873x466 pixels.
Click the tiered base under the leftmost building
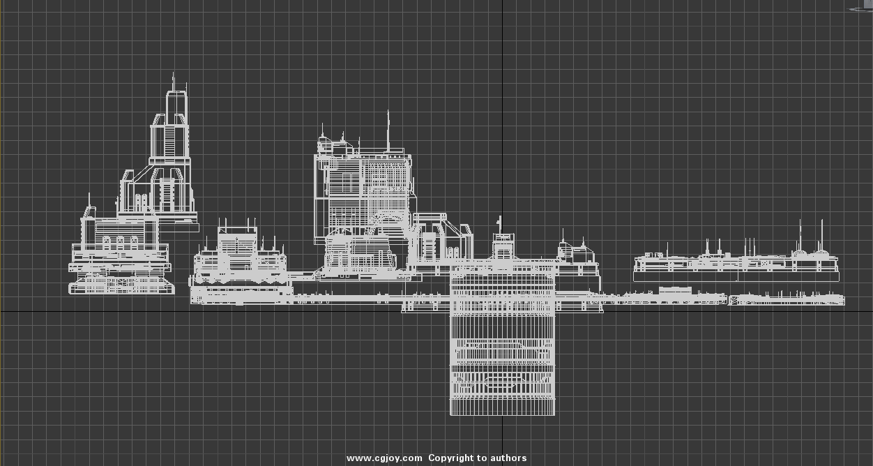(120, 285)
